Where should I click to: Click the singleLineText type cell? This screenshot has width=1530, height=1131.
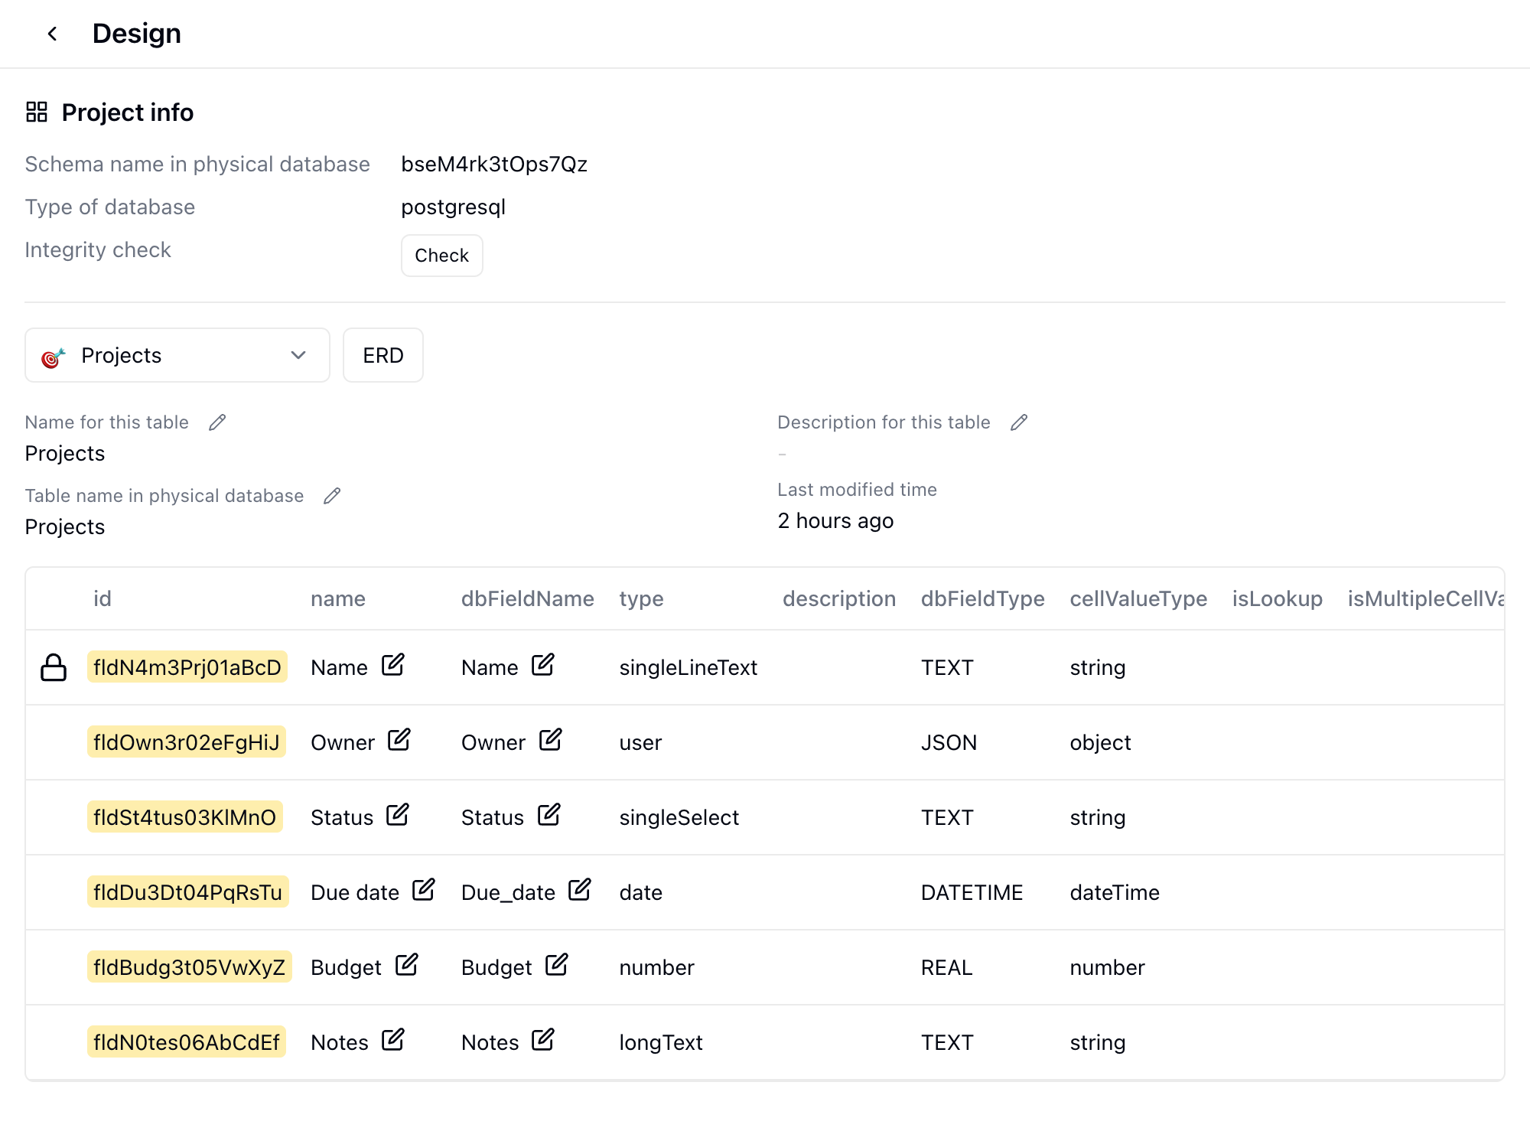688,668
